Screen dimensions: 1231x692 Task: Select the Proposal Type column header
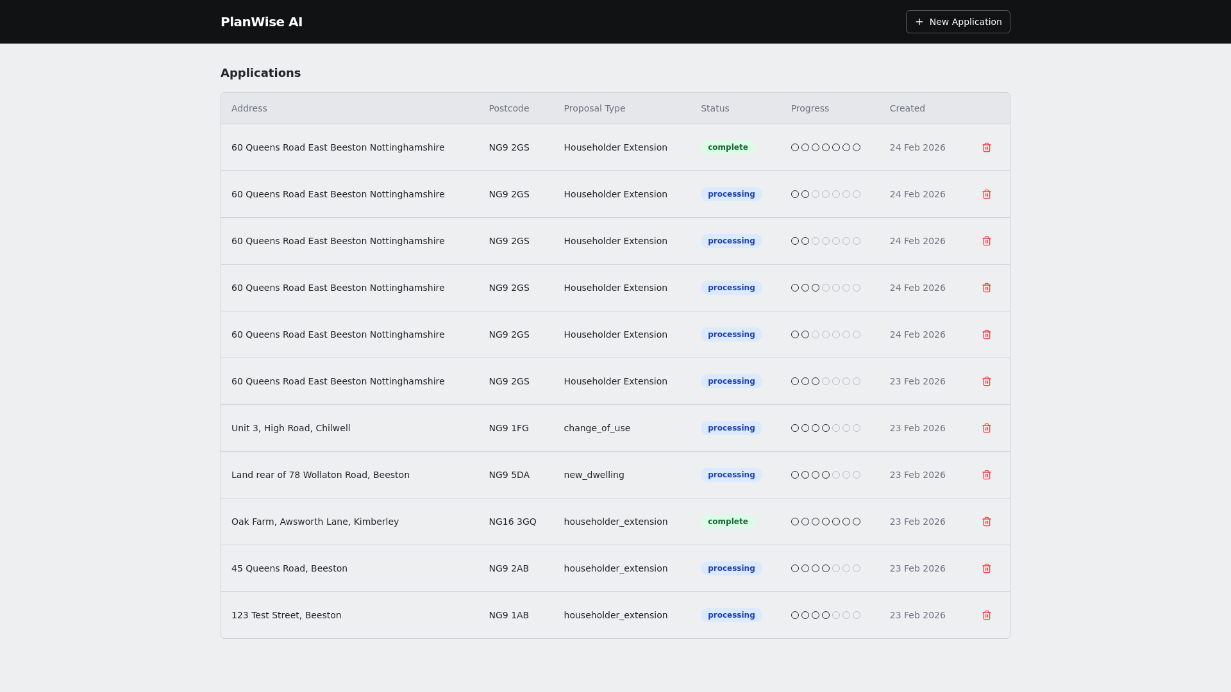tap(594, 108)
